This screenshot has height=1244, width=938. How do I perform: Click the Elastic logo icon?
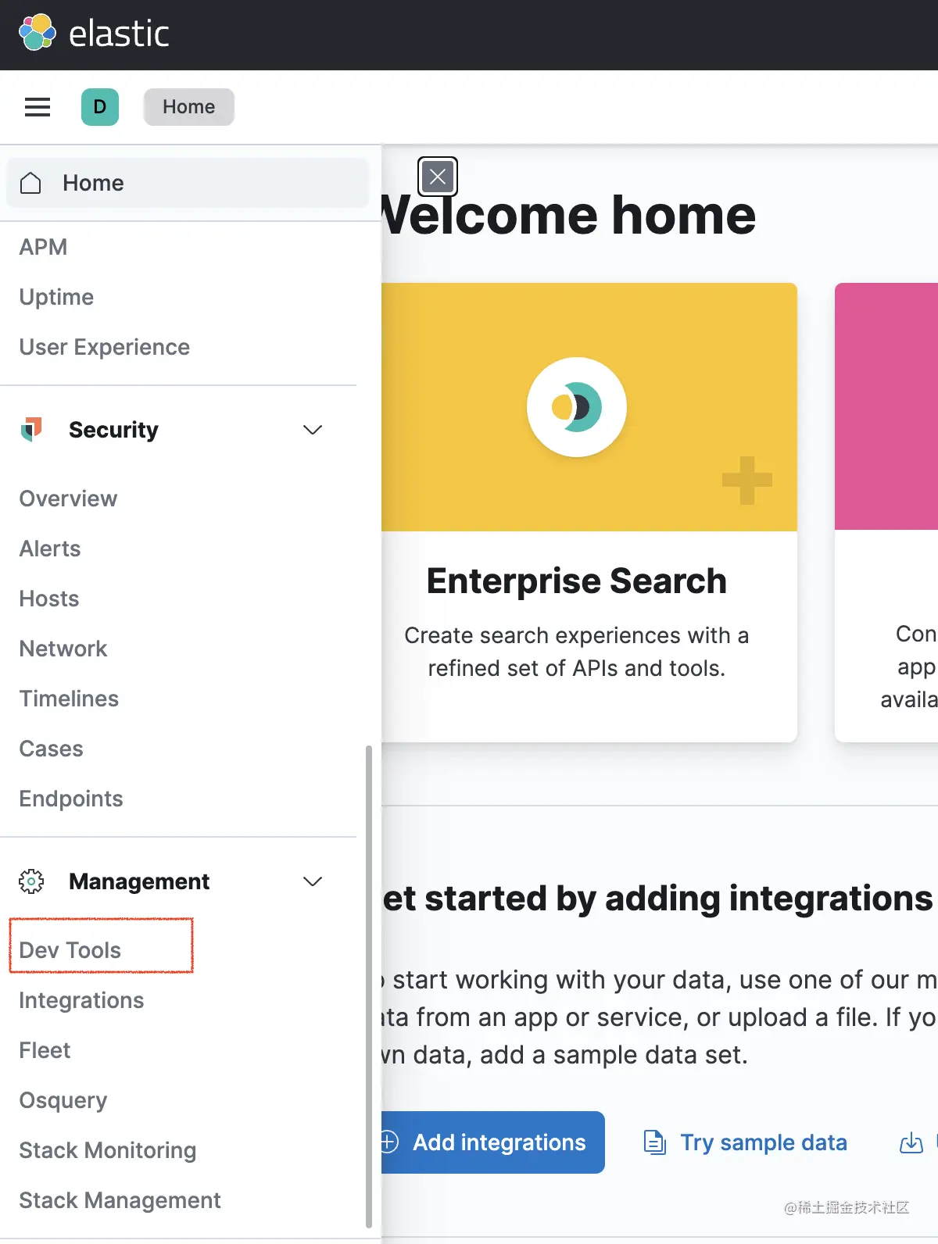point(37,33)
